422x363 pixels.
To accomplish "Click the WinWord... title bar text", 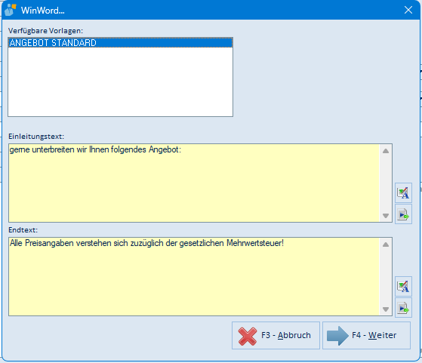I will [x=43, y=11].
